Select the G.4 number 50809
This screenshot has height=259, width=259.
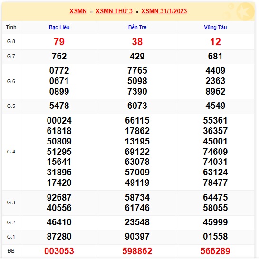pos(59,142)
